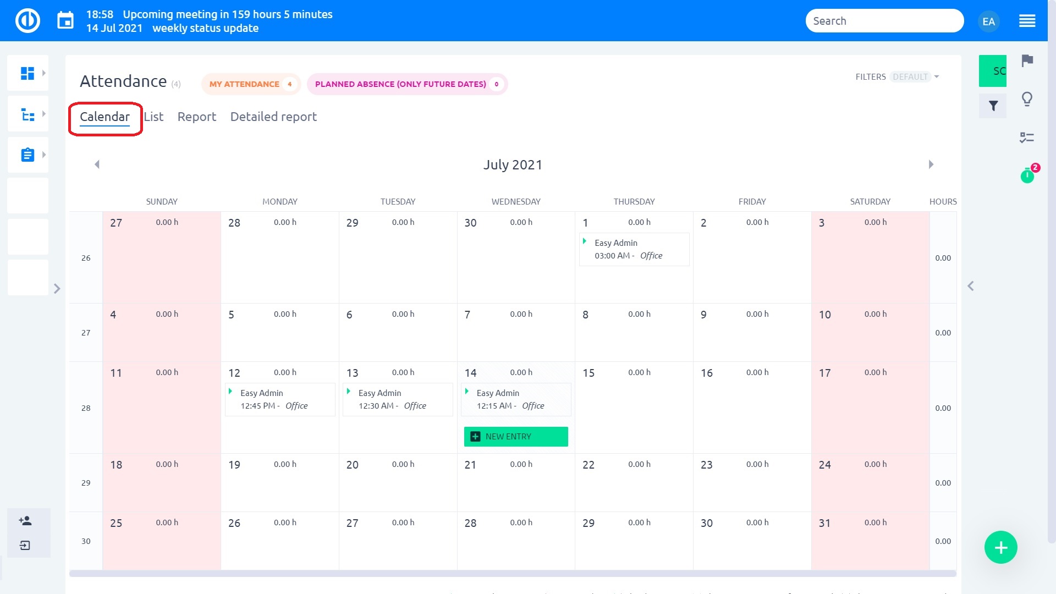Open the calendar icon in the top bar

(65, 21)
